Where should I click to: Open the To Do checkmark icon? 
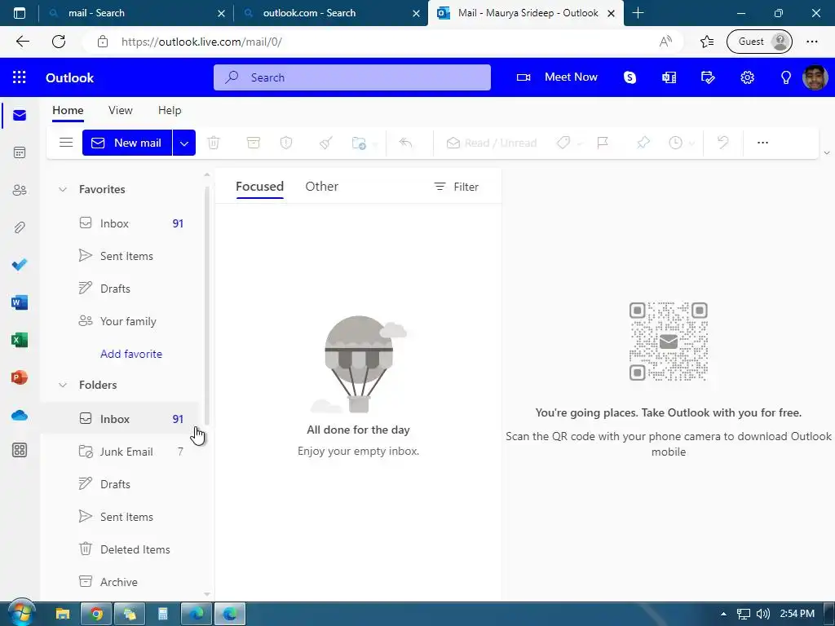point(20,265)
